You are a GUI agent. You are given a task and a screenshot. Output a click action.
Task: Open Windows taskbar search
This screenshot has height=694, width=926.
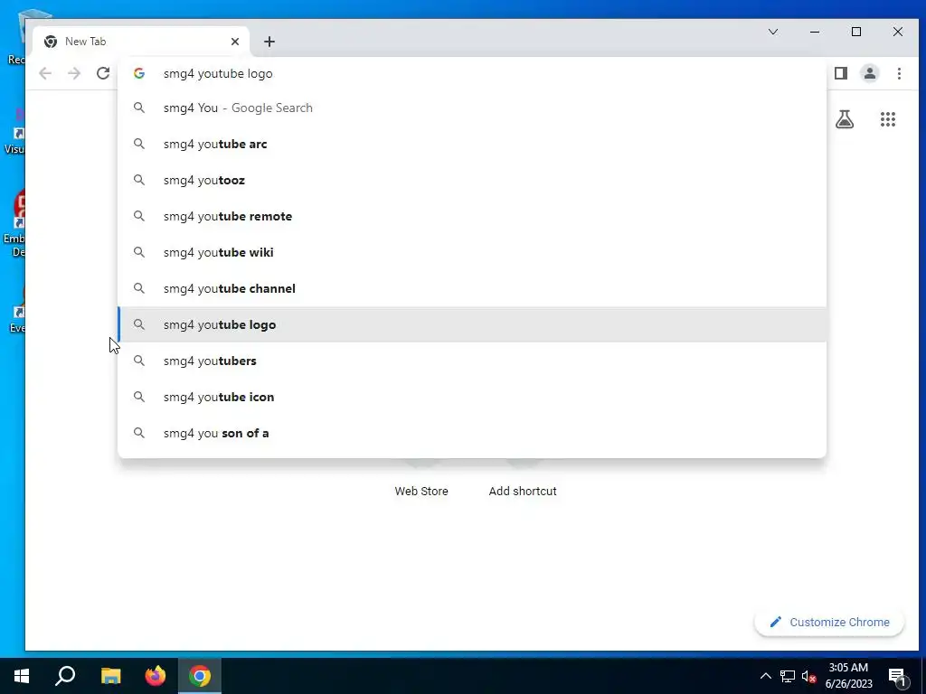tap(65, 676)
